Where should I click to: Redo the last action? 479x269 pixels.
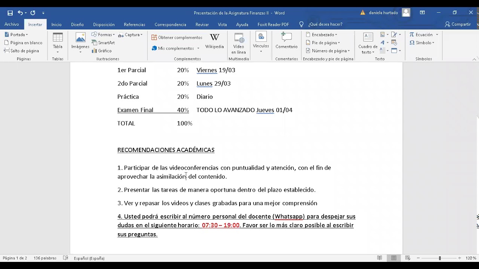[33, 13]
